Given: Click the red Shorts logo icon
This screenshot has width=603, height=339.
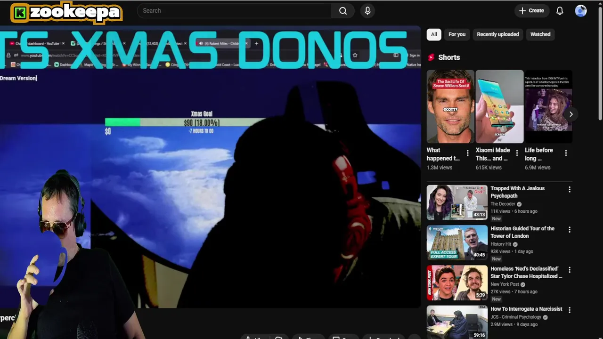Looking at the screenshot, I should pyautogui.click(x=431, y=57).
